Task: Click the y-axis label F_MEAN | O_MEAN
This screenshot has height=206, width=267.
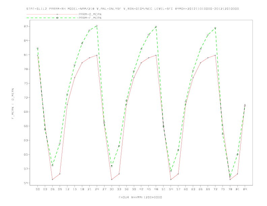Action: [x=13, y=104]
